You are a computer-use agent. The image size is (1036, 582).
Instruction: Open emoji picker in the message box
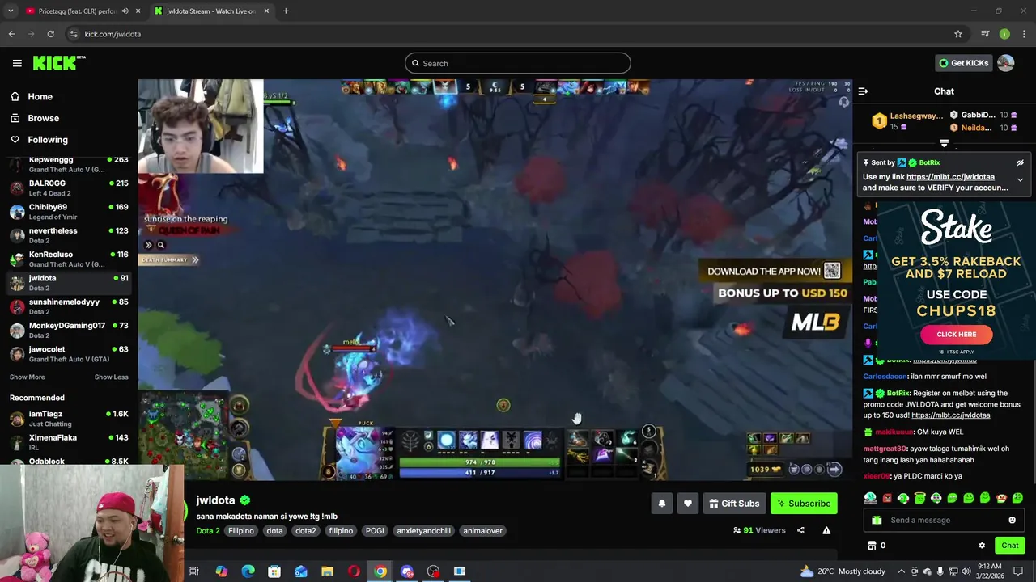[x=1012, y=520]
